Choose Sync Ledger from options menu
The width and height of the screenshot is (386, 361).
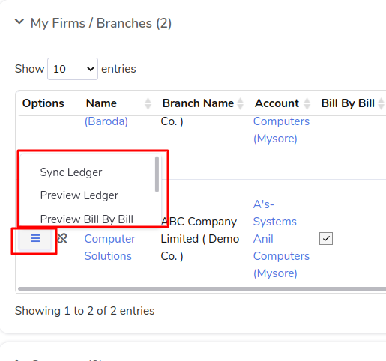71,172
